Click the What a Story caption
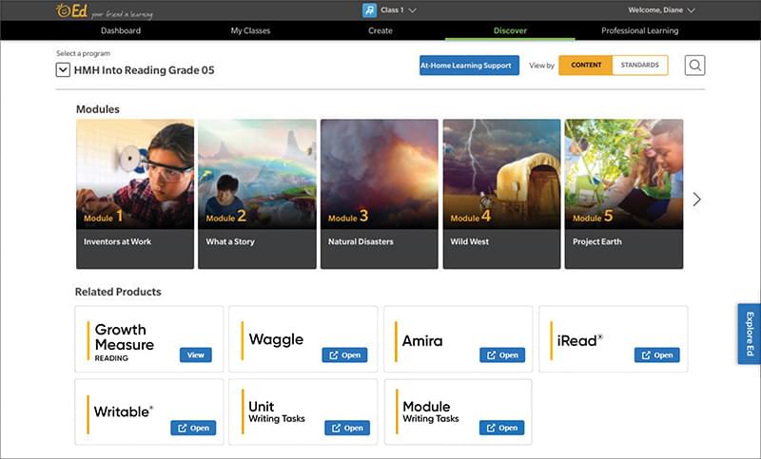761x459 pixels. pyautogui.click(x=230, y=241)
